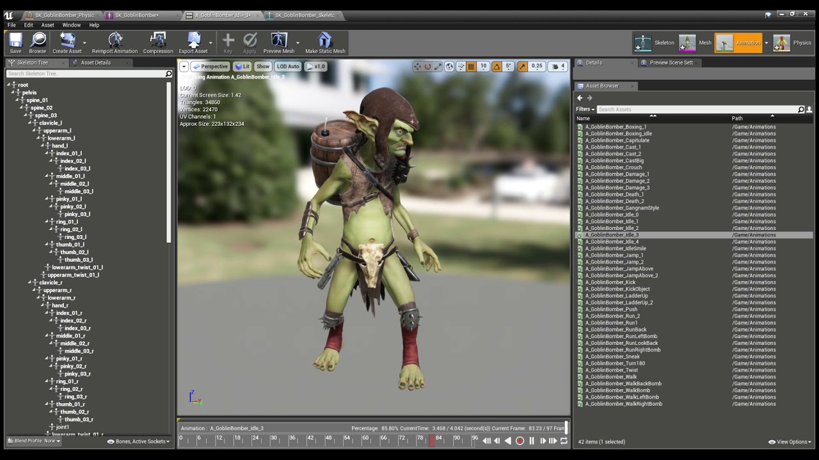819x460 pixels.
Task: Open the Edit menu
Action: point(29,25)
